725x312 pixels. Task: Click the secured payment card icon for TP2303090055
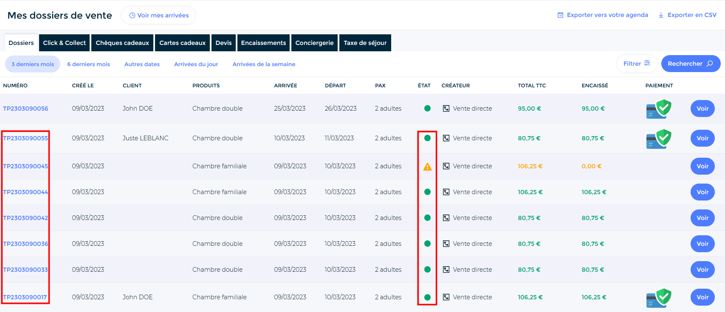click(659, 139)
